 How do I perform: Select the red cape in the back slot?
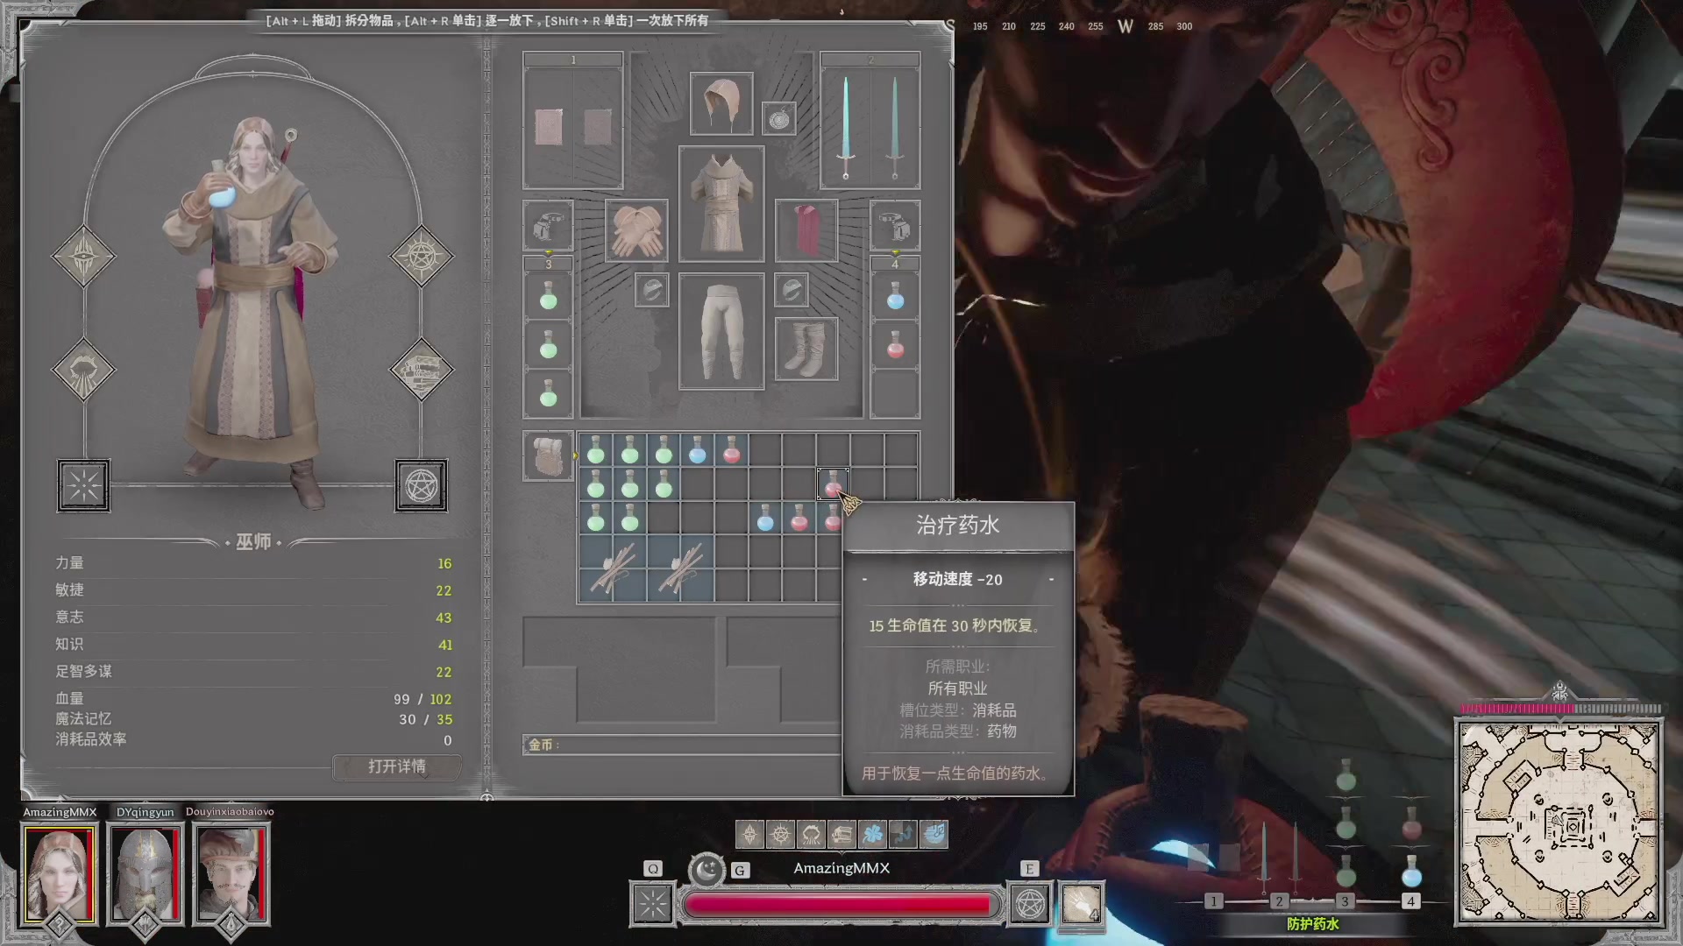coord(806,230)
